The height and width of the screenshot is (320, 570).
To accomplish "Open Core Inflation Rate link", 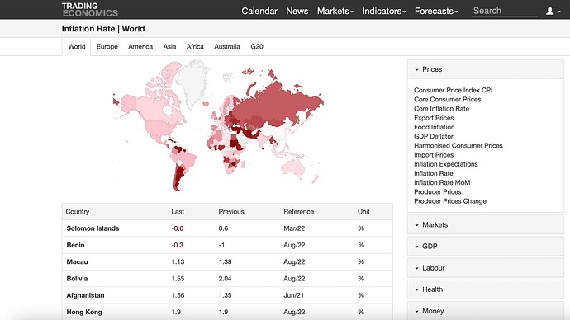I will [441, 109].
